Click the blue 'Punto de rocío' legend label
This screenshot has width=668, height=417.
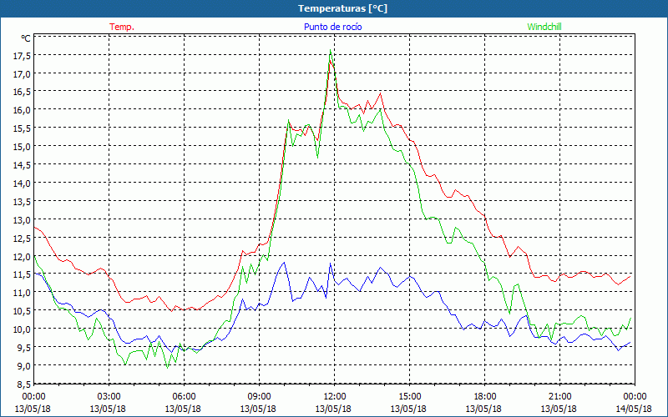click(332, 27)
